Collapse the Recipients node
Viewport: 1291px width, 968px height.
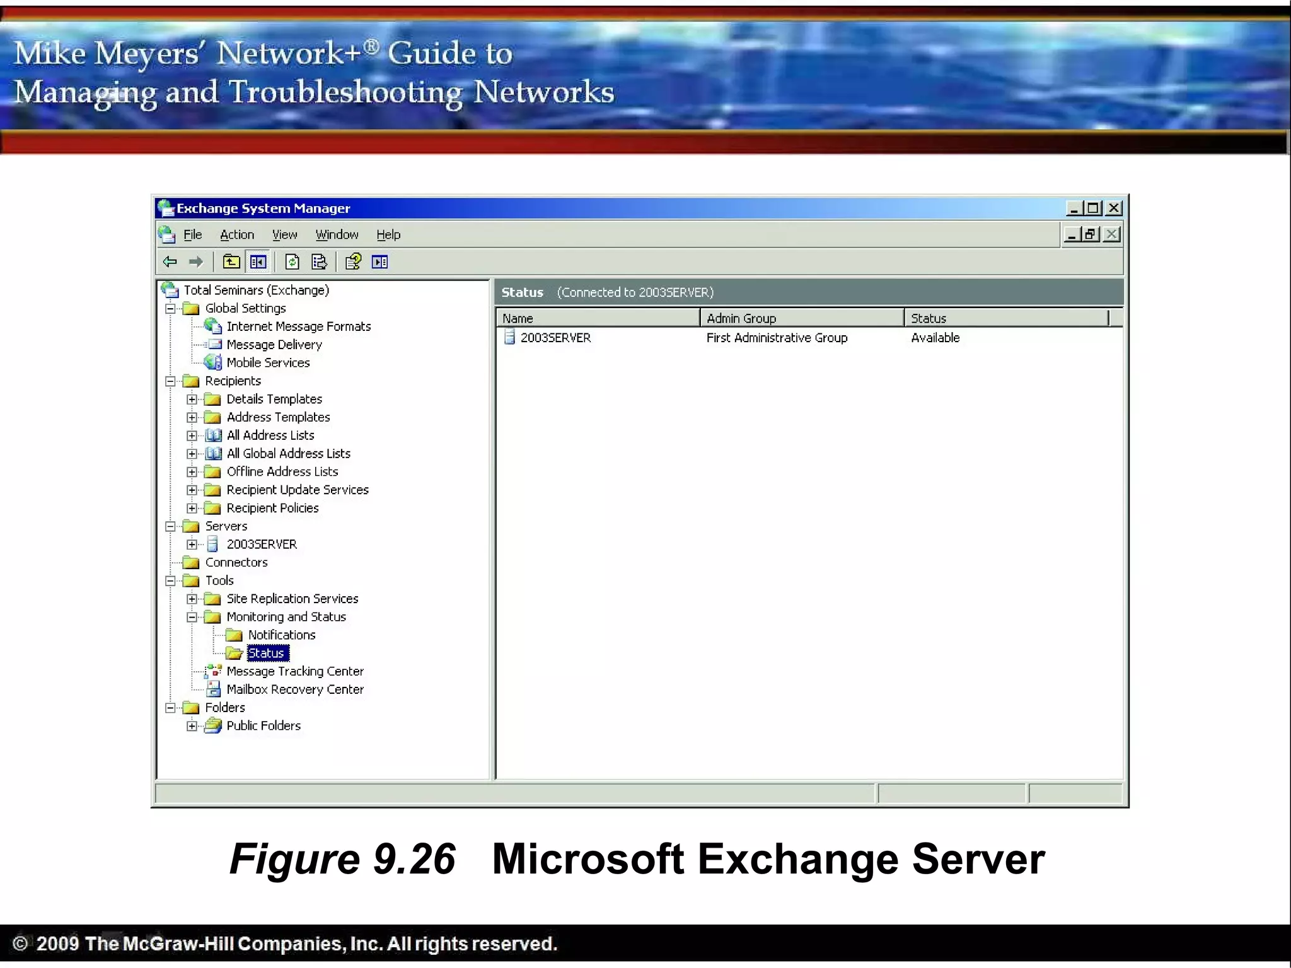(170, 381)
